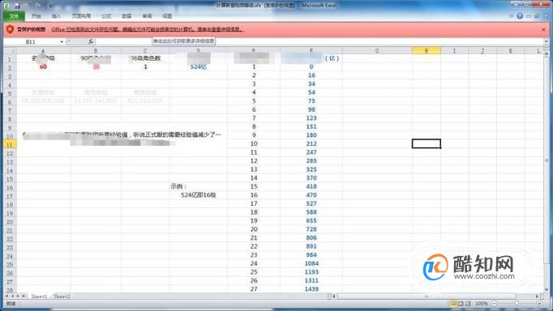Image resolution: width=553 pixels, height=311 pixels.
Task: Select row 25 header
Action: coord(10,265)
